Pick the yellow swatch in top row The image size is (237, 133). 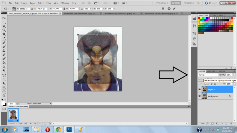tap(201, 18)
